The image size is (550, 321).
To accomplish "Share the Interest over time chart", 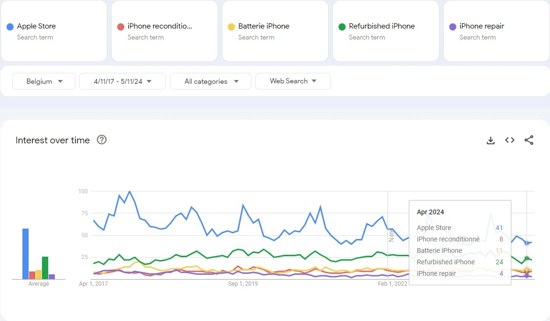I will (x=529, y=140).
